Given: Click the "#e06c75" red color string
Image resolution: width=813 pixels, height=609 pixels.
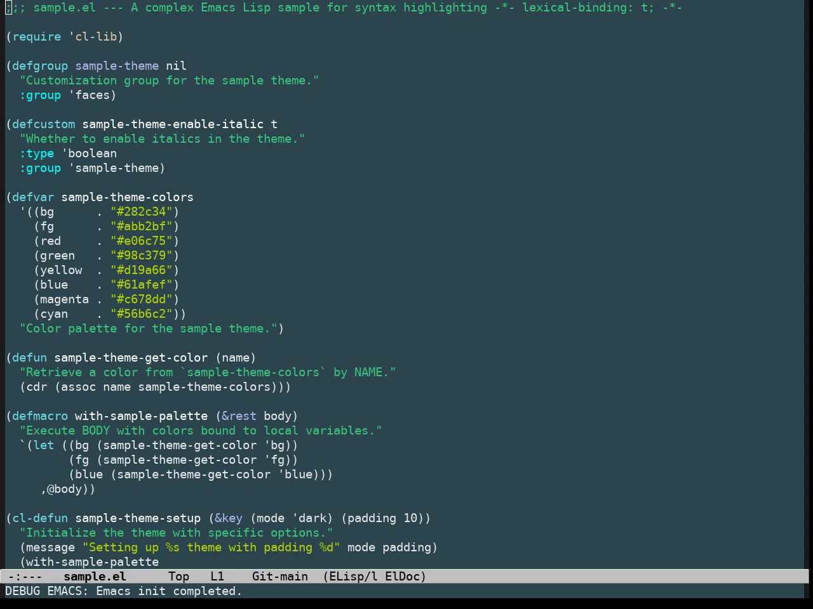Looking at the screenshot, I should 141,241.
